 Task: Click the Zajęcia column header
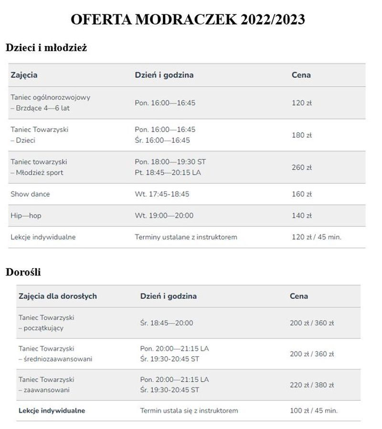point(24,75)
